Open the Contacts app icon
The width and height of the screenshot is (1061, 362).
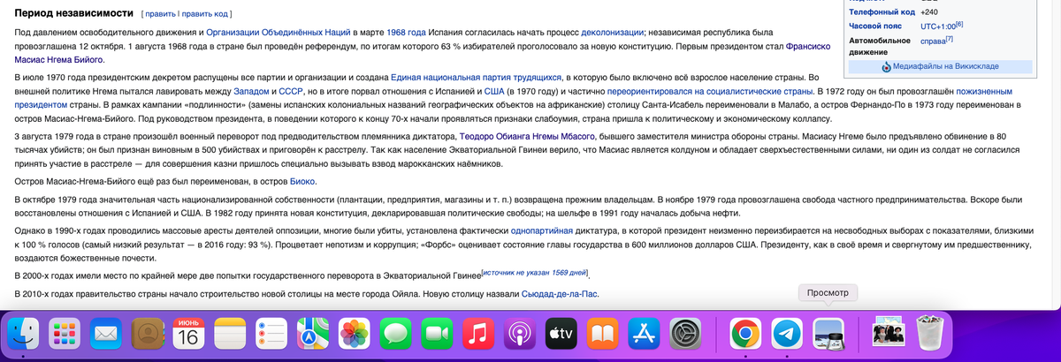[x=147, y=334]
